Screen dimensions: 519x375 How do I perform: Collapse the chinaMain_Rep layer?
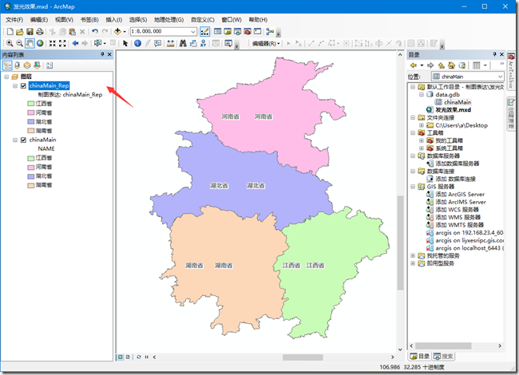15,85
